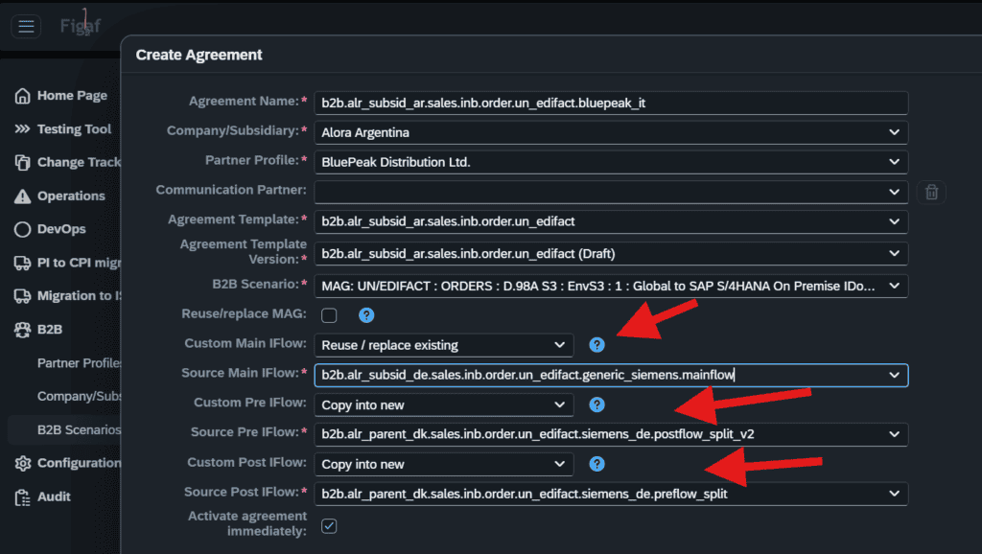Viewport: 982px width, 554px height.
Task: Open the Communication Partner dropdown
Action: (x=611, y=193)
